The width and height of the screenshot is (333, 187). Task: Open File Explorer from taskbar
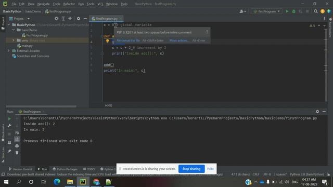70,182
